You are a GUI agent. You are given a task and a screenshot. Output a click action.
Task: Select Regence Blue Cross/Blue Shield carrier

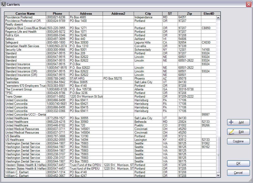pyautogui.click(x=110, y=28)
